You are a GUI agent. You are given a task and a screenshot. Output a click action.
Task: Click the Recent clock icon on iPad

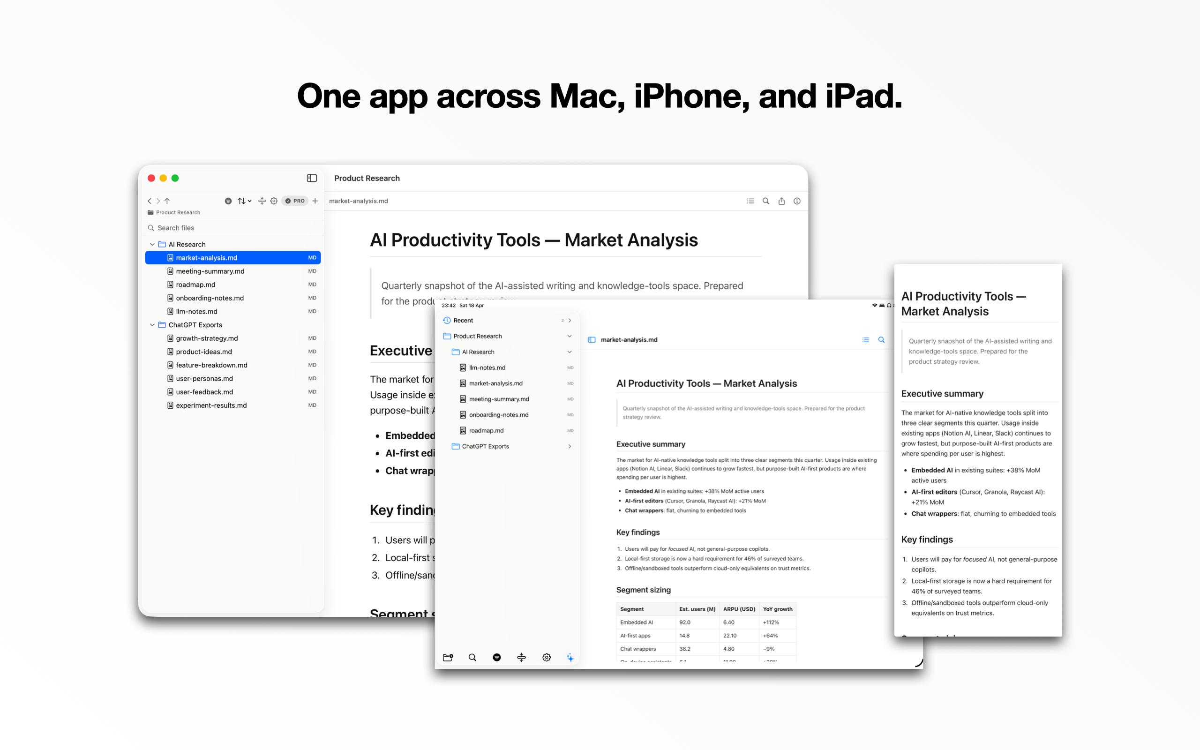(x=447, y=321)
